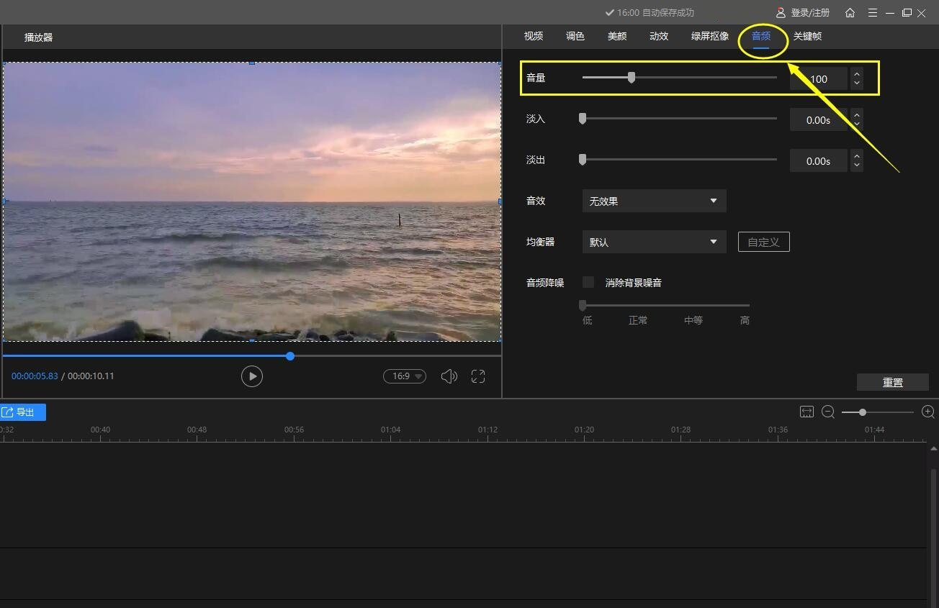The width and height of the screenshot is (939, 608).
Task: Click the 重置 reset button
Action: click(892, 382)
